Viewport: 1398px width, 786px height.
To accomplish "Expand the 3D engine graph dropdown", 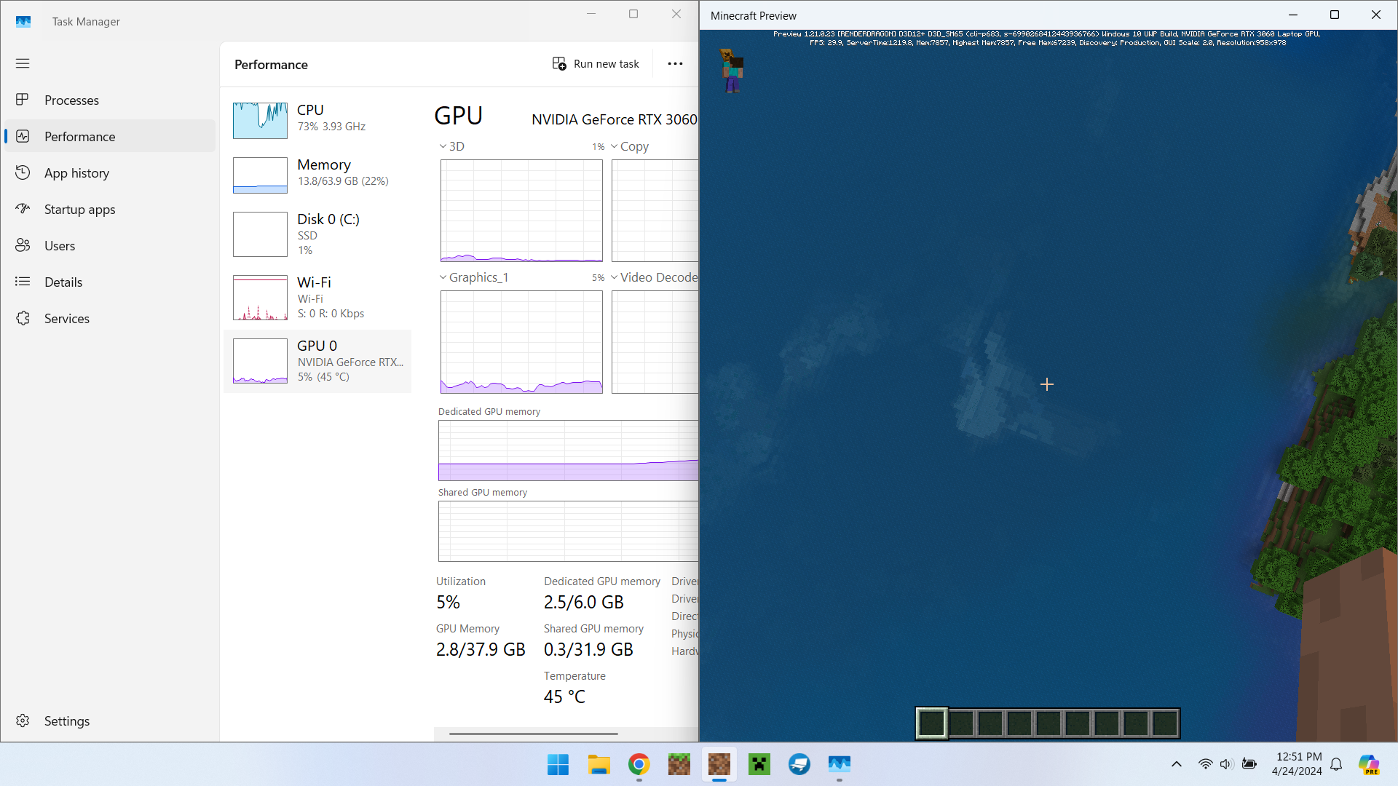I will [x=443, y=146].
